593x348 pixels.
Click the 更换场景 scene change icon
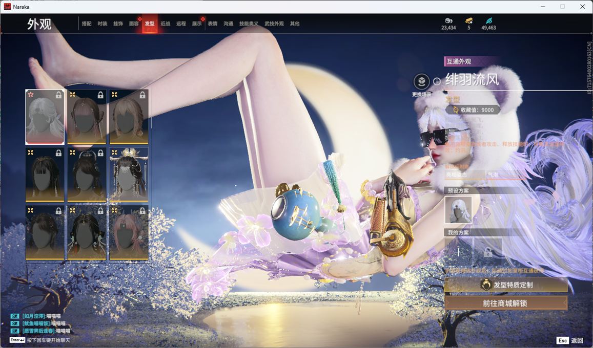(x=421, y=82)
